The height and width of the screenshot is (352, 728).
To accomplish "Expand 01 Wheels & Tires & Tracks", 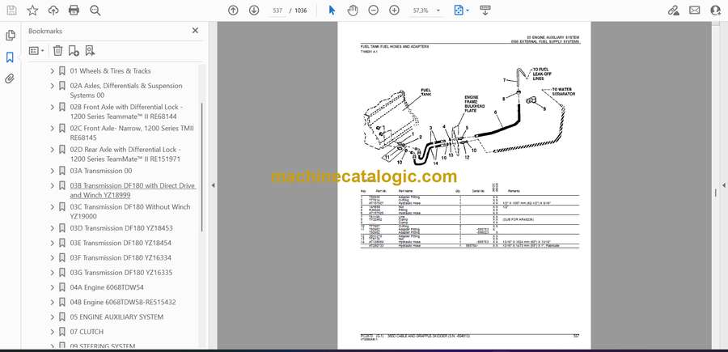I will coord(53,71).
